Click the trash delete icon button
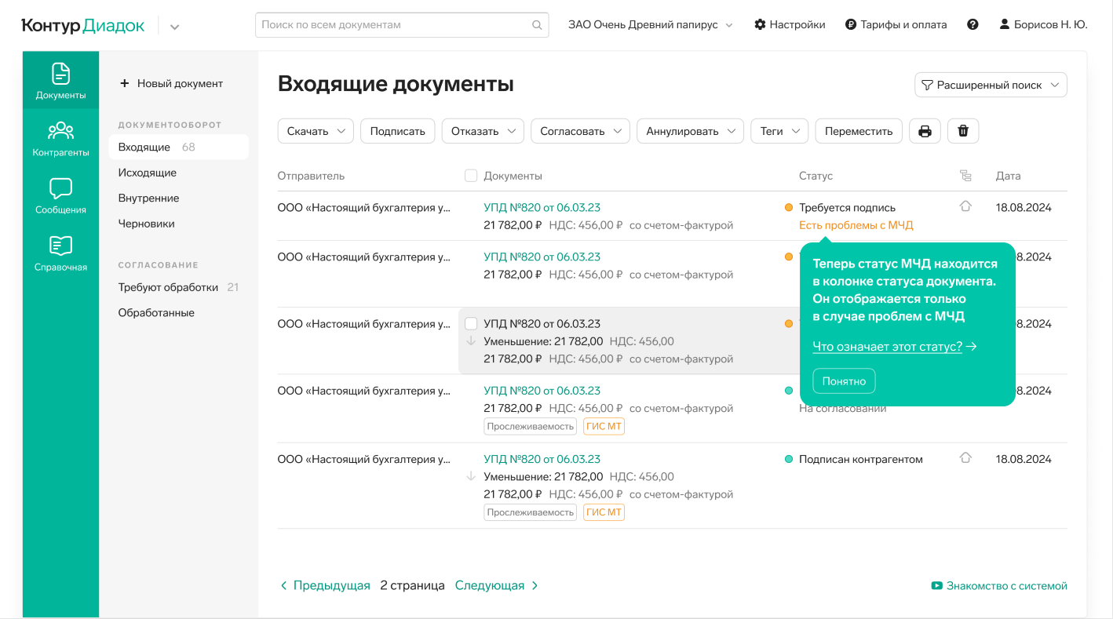Viewport: 1113px width, 619px height. (x=963, y=131)
